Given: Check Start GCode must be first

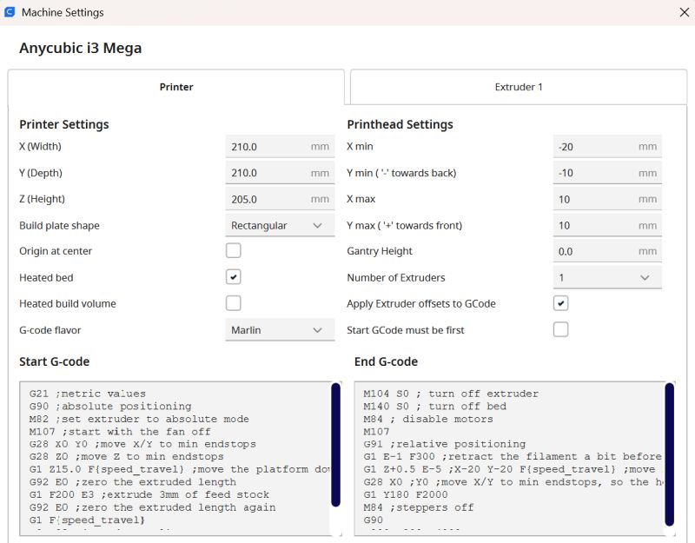Looking at the screenshot, I should click(x=561, y=329).
